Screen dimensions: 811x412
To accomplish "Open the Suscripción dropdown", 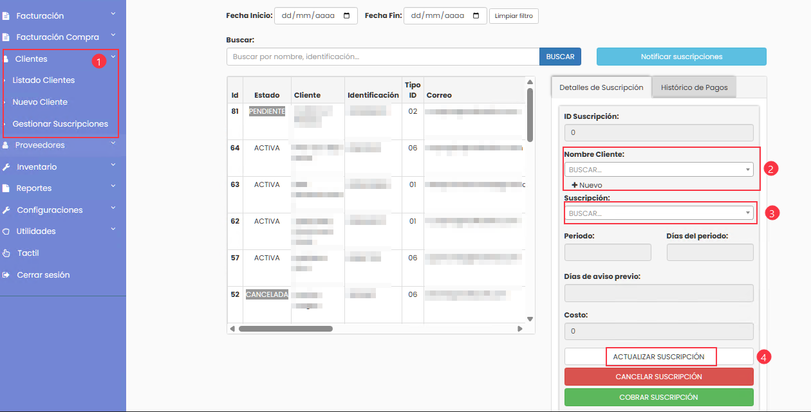I will coord(659,213).
